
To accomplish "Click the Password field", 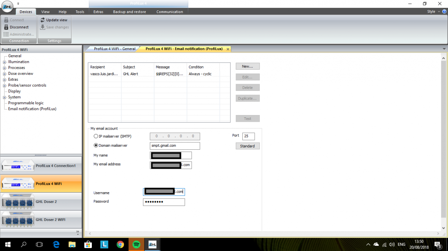I will pyautogui.click(x=164, y=202).
